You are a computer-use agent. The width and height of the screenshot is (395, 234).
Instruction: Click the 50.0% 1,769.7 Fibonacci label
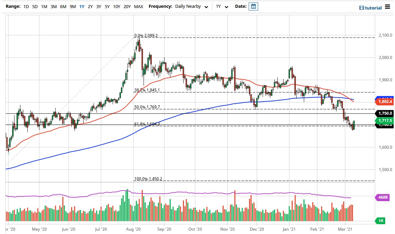click(147, 107)
